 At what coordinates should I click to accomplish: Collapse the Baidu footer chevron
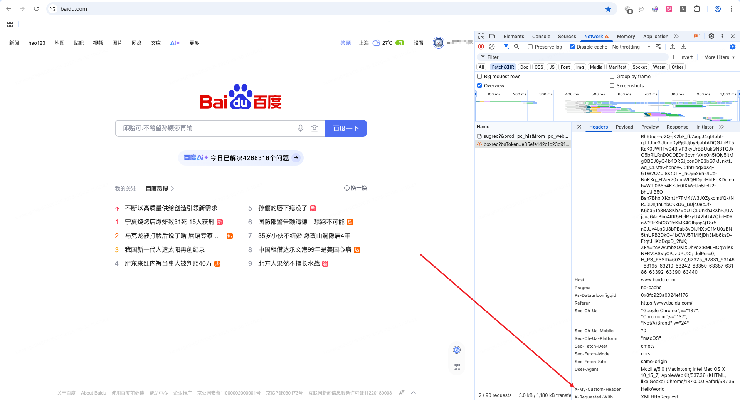pos(414,393)
